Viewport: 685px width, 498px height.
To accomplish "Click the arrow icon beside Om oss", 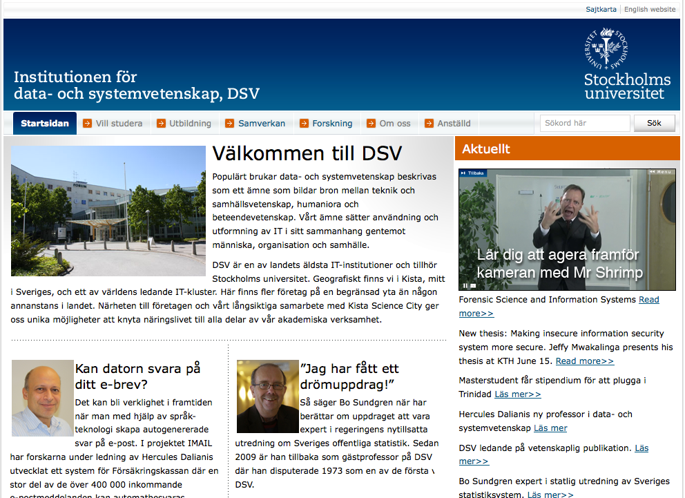I will point(371,124).
